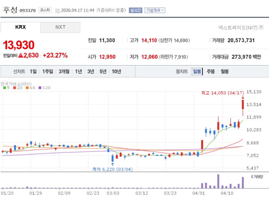Click the blue up arrow at 최저 6,220
This screenshot has width=269, height=199.
[x=112, y=164]
